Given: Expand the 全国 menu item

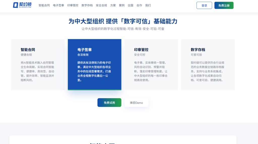Looking at the screenshot, I should click(130, 6).
